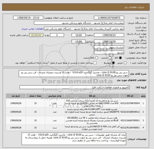Image resolution: width=154 pixels, height=149 pixels.
Task: Click product code 4232210328030012
Action: tap(130, 112)
